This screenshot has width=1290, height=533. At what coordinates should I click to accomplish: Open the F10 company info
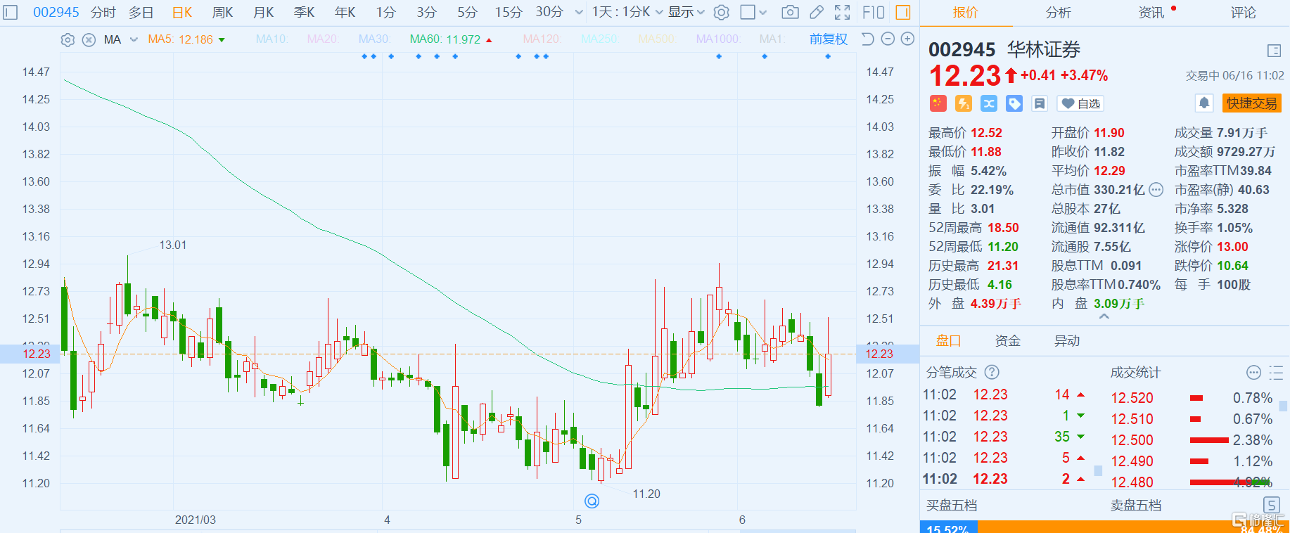click(874, 12)
